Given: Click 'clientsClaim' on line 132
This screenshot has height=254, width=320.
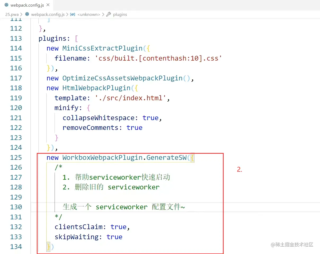Looking at the screenshot, I should point(78,227).
